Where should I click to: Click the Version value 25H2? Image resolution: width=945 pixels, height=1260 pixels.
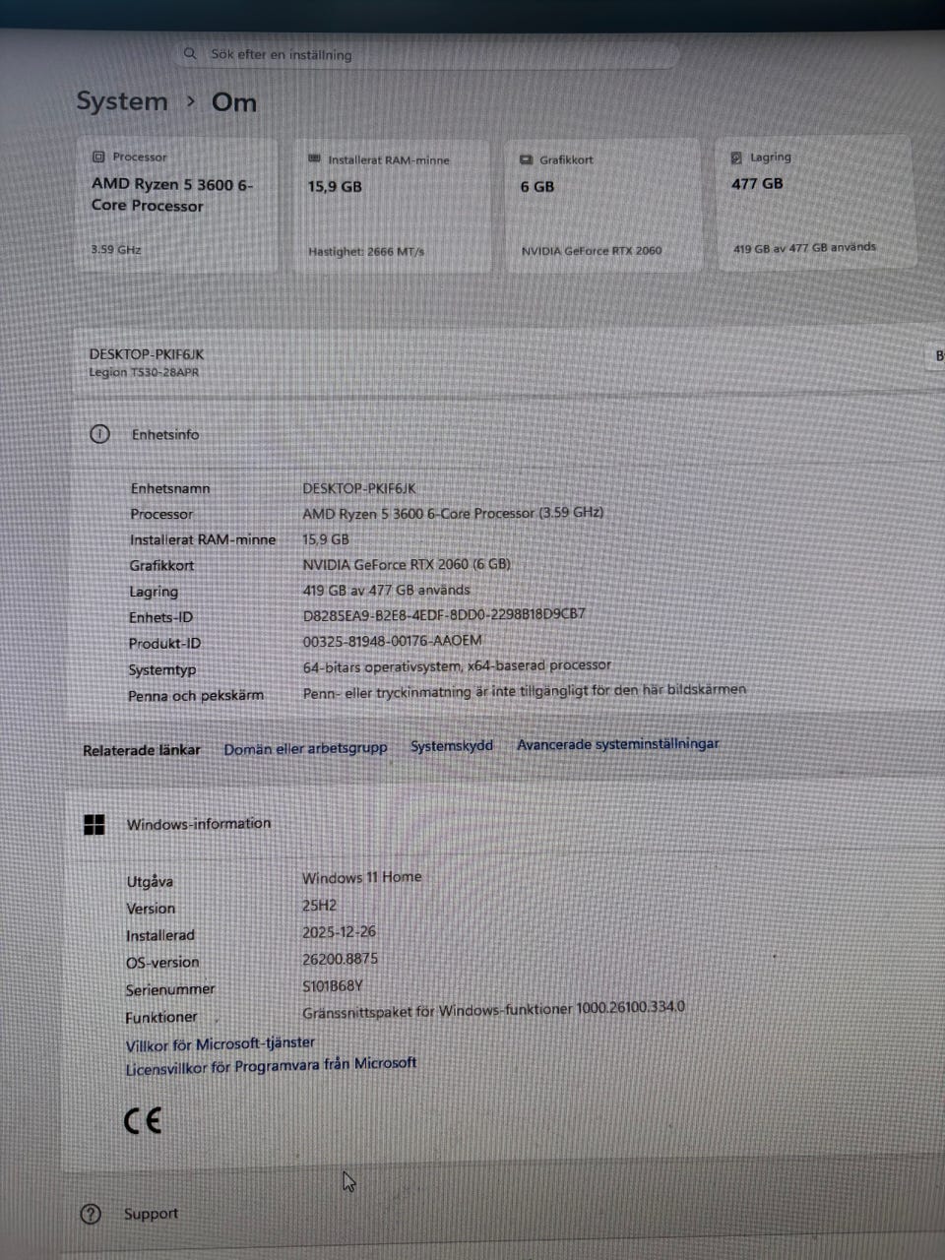coord(319,905)
